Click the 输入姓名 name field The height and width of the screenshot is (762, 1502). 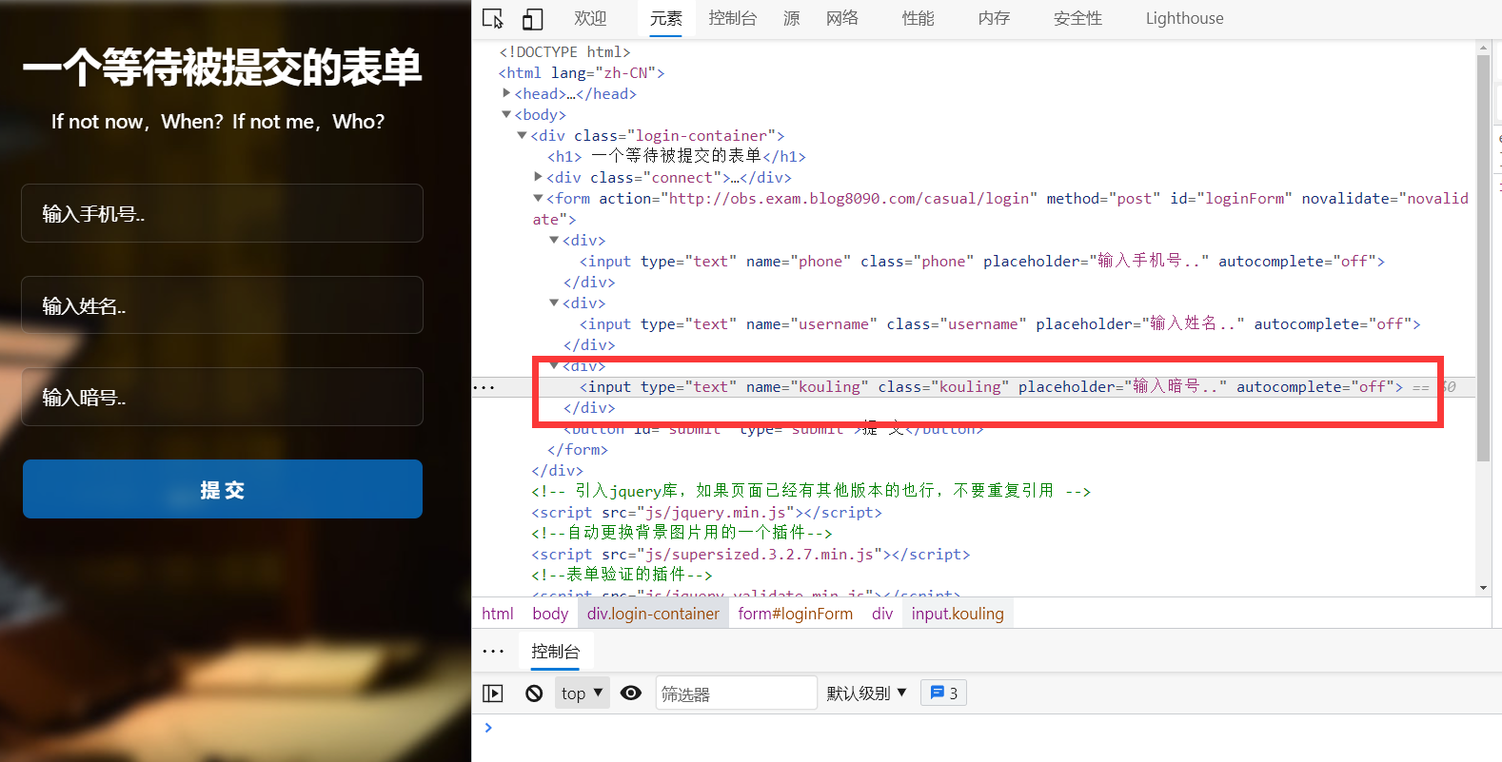[x=222, y=305]
